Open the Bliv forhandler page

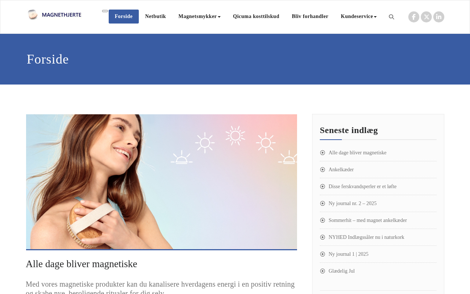310,17
